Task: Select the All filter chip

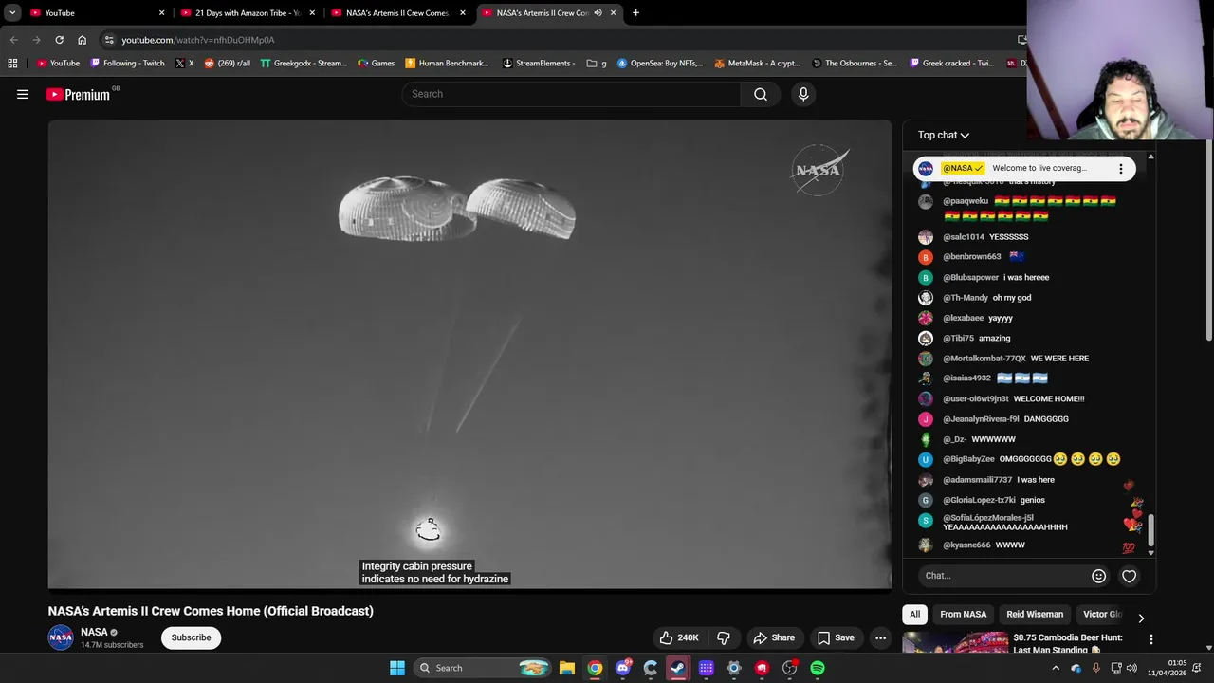Action: click(914, 614)
